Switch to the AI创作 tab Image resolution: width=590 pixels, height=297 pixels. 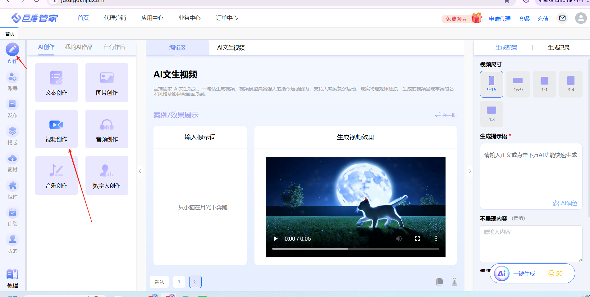[46, 47]
